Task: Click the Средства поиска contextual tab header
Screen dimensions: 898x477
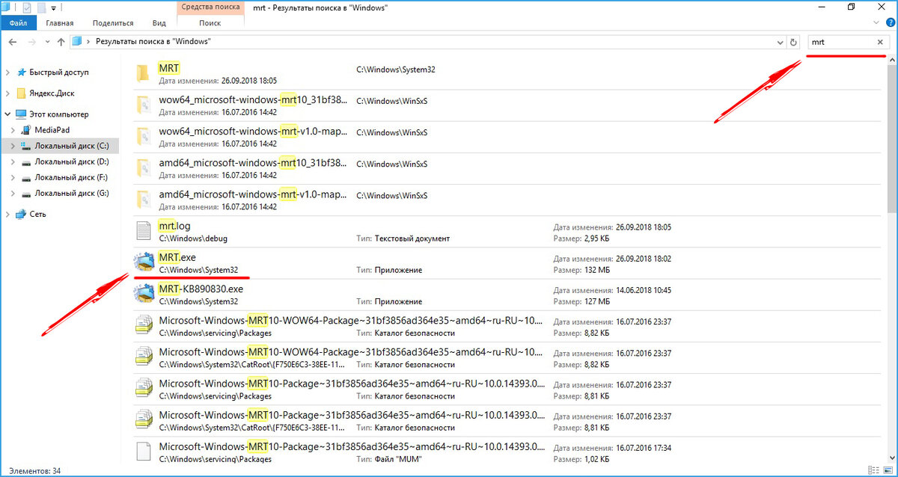Action: pyautogui.click(x=210, y=7)
